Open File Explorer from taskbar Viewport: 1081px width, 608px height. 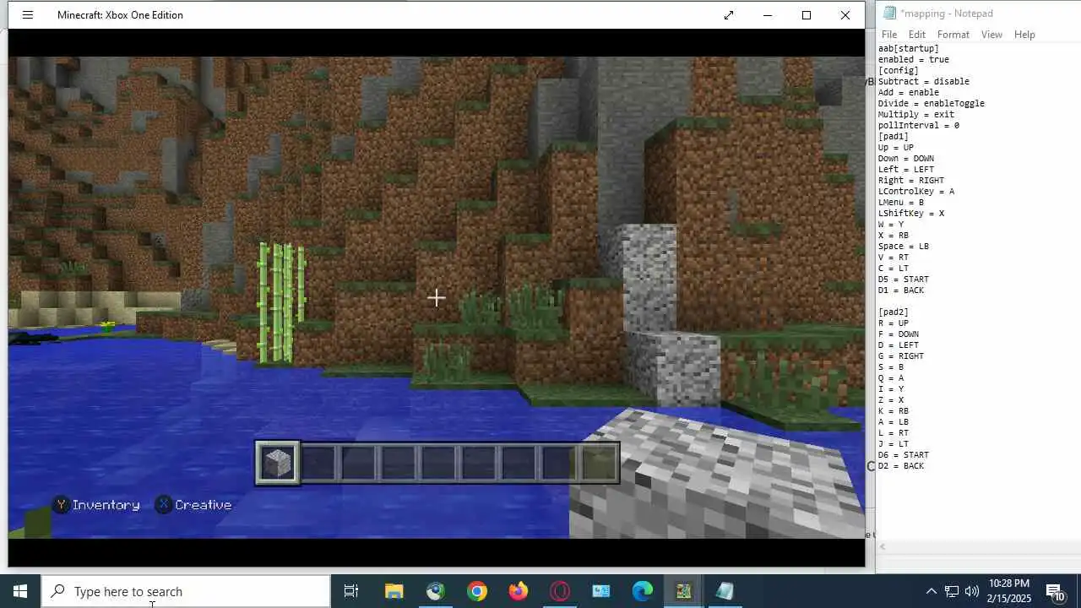394,591
